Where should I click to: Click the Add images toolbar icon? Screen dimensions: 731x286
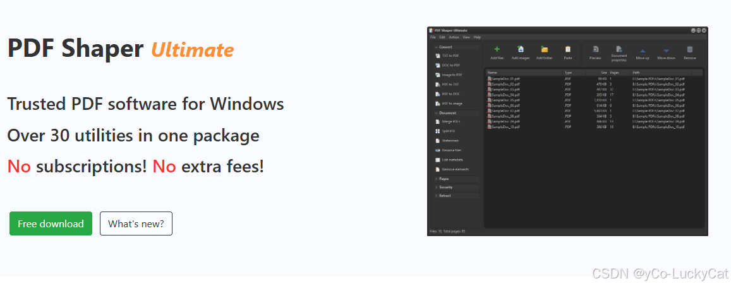pos(520,49)
